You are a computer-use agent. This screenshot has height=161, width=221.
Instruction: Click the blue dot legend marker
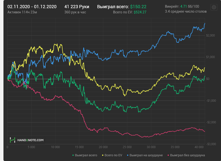click(x=128, y=155)
